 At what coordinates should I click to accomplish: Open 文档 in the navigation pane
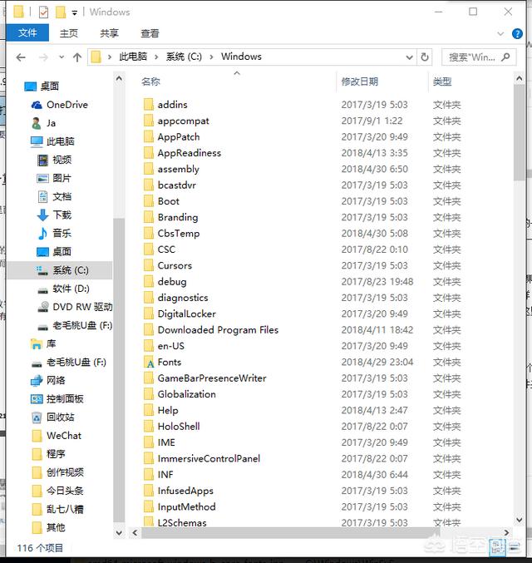(x=55, y=196)
